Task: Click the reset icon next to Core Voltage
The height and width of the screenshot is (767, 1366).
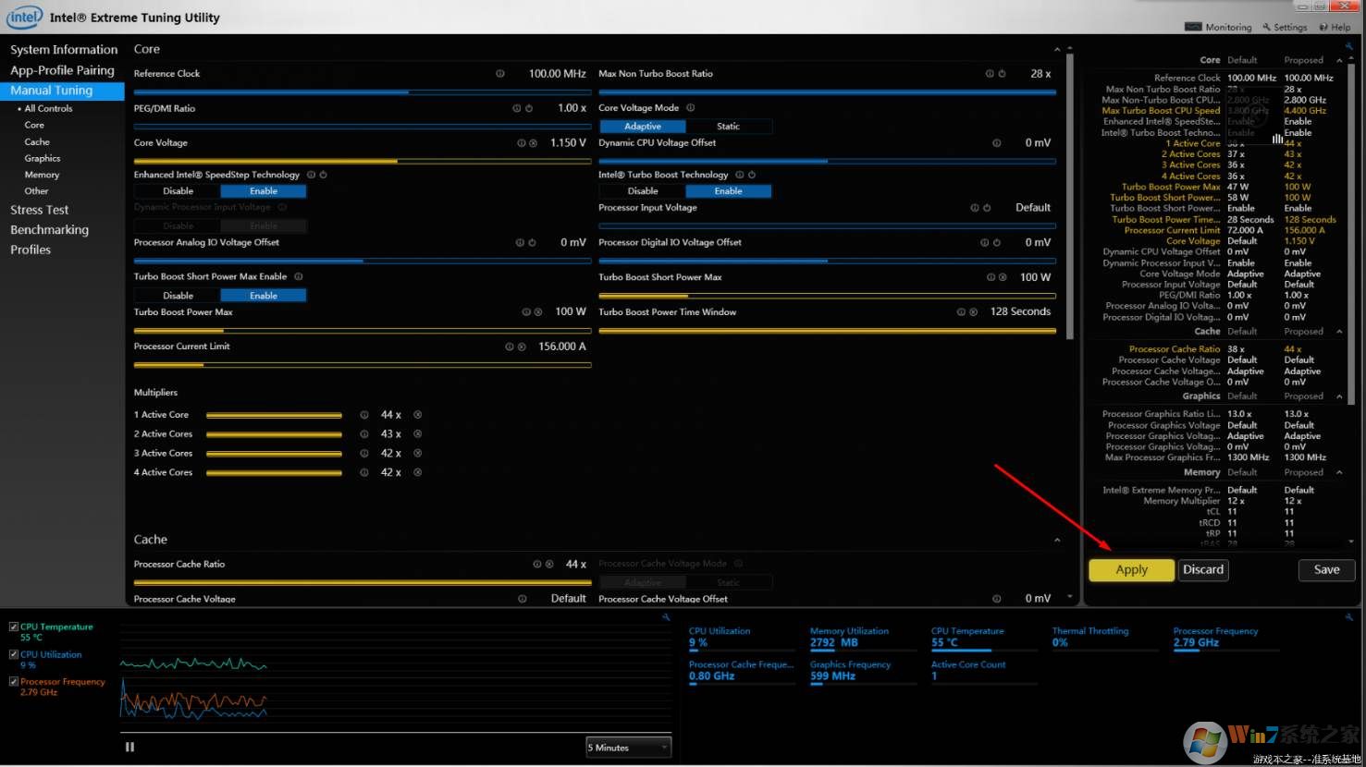Action: (x=533, y=143)
